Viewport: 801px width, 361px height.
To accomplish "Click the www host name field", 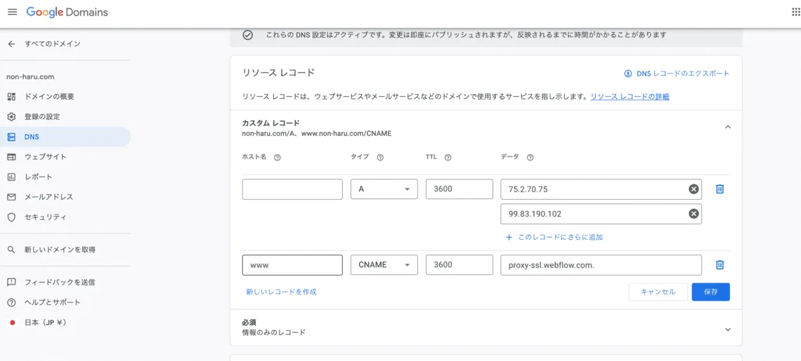I will click(292, 265).
